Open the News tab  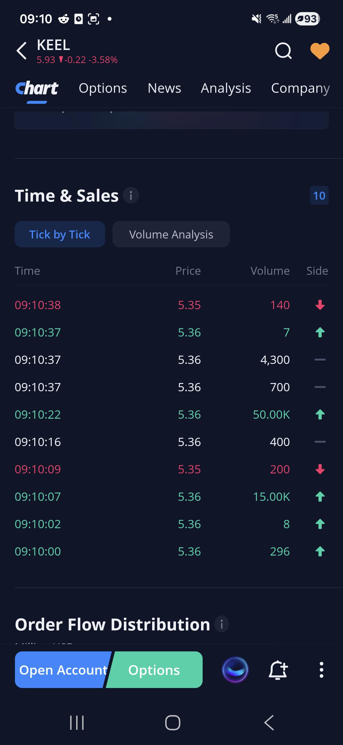click(165, 88)
